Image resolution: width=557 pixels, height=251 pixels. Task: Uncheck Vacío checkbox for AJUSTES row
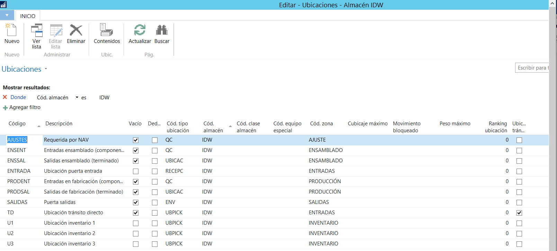pos(136,140)
